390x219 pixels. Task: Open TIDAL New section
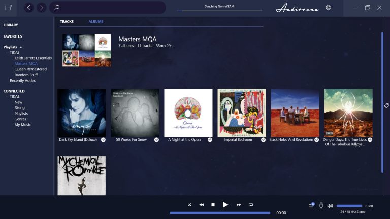[18, 102]
